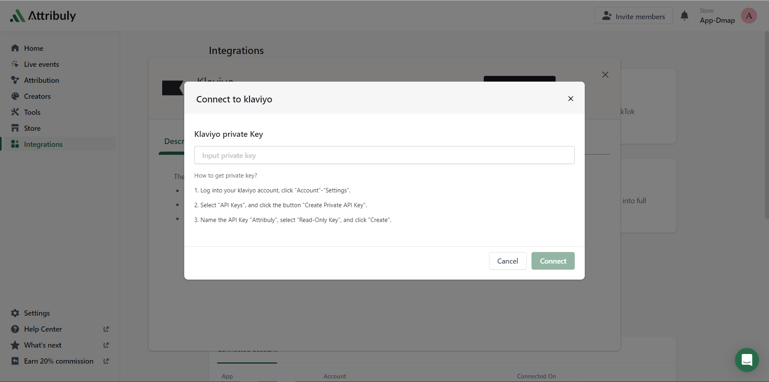Screen dimensions: 769x382
Task: Click the "Klaviyo private Key" label
Action: point(229,134)
